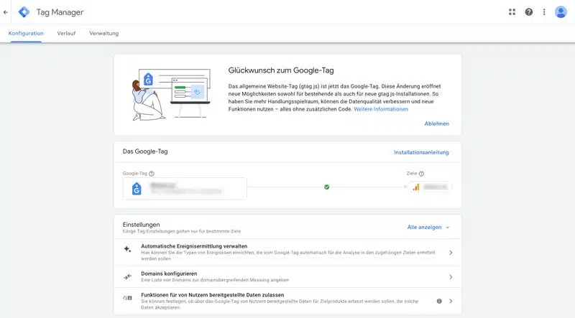Click the Glückwunsch zum Google-Tag heading
Viewport: 575px width, 318px height.
click(x=281, y=70)
